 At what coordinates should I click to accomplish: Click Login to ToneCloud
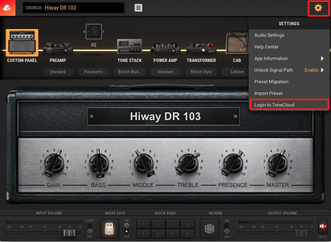(x=289, y=105)
